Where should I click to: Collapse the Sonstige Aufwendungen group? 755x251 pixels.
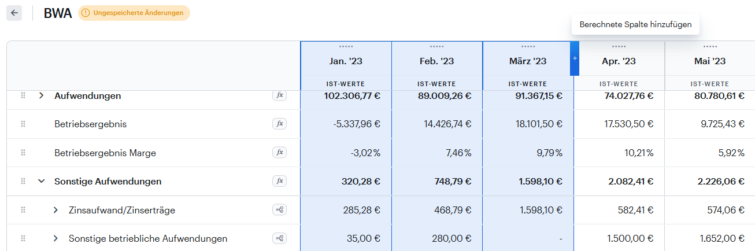coord(41,181)
